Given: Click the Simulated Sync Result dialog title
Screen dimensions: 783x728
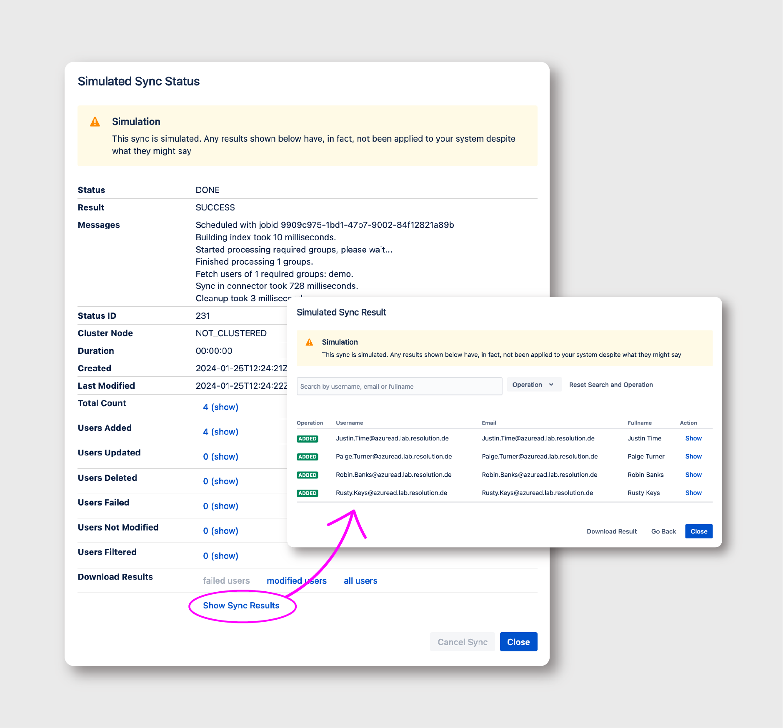Looking at the screenshot, I should 341,313.
